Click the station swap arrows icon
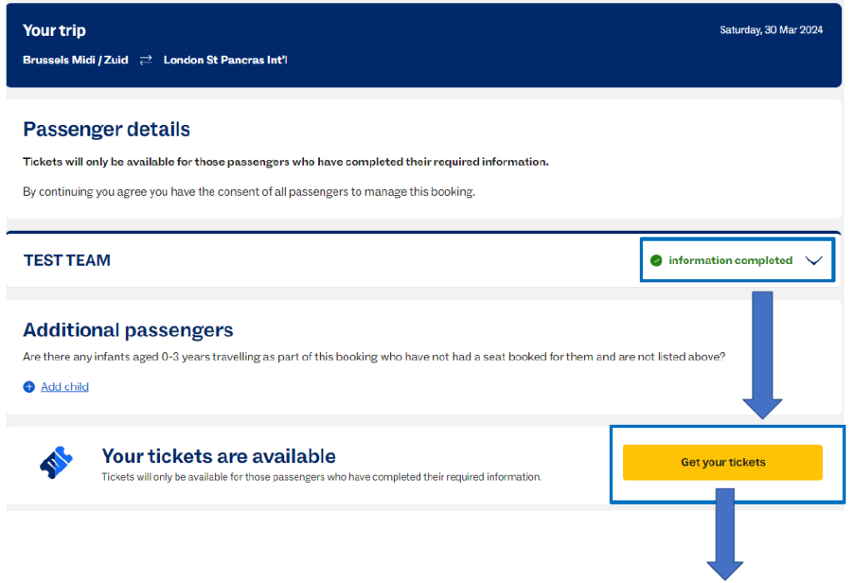 (146, 60)
